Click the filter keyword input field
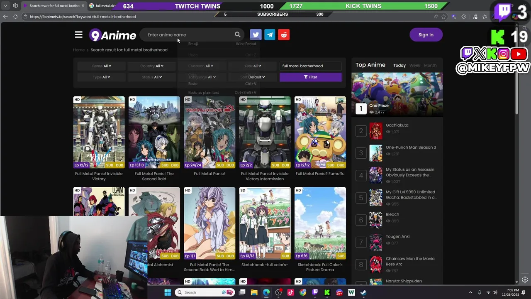531x299 pixels. tap(310, 66)
